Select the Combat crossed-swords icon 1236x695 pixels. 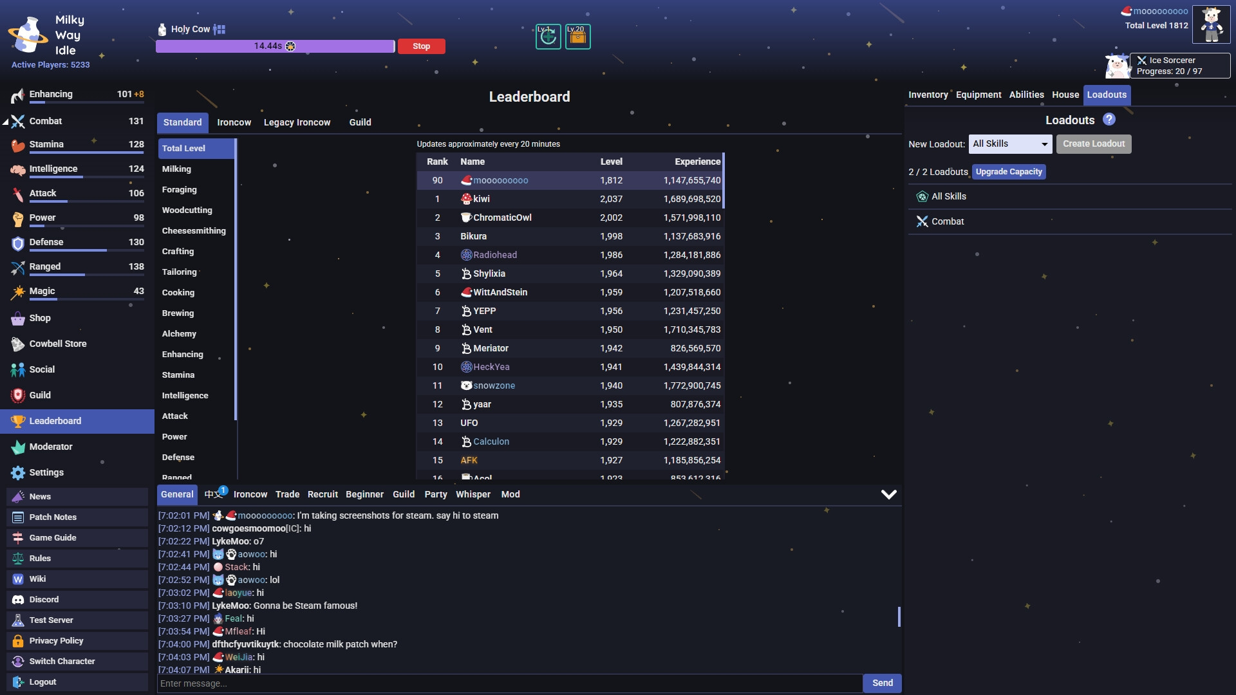click(18, 121)
